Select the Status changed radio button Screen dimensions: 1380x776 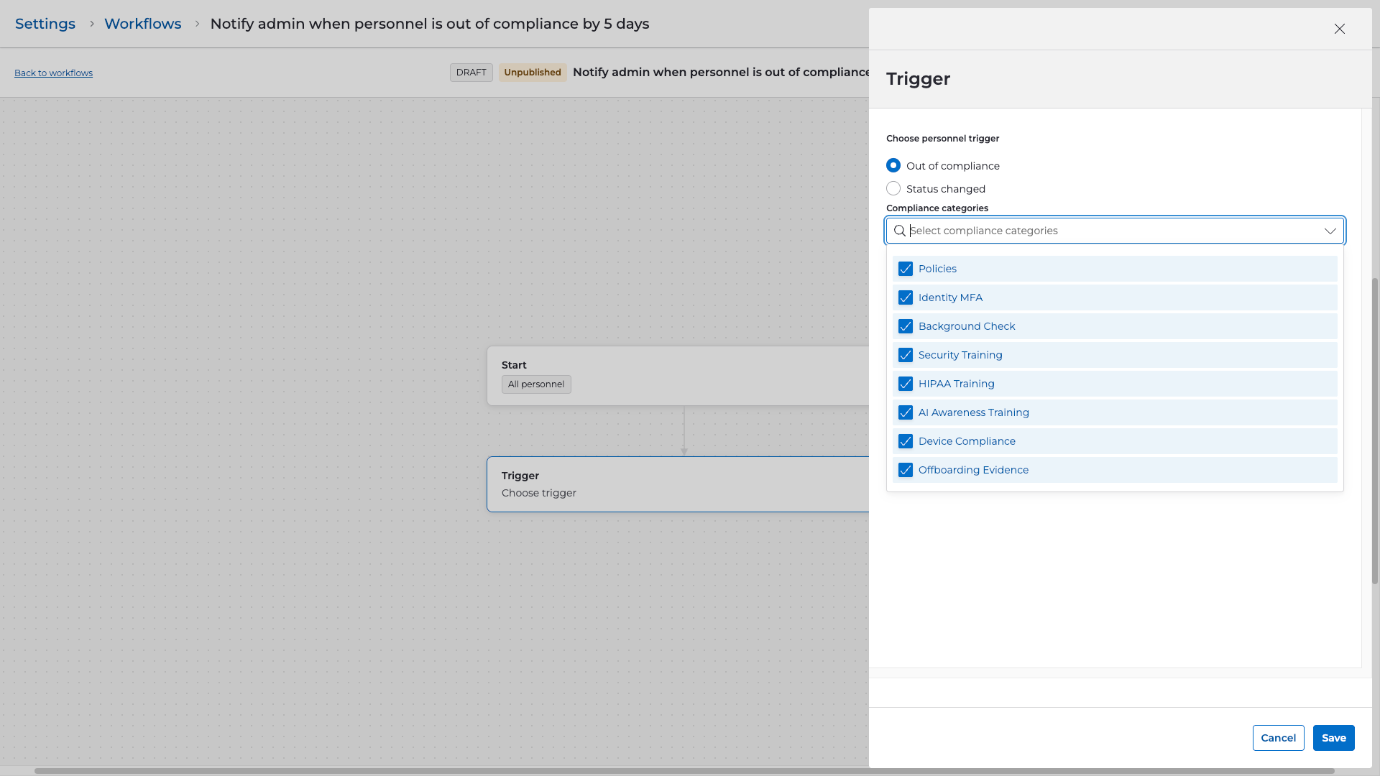pos(893,188)
